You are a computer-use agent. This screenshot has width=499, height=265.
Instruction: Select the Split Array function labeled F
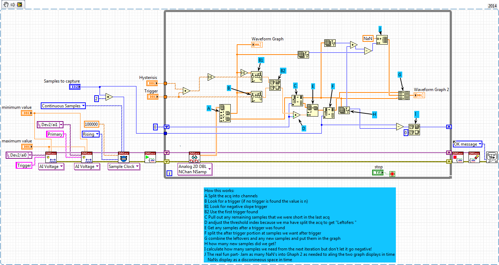tap(329, 113)
